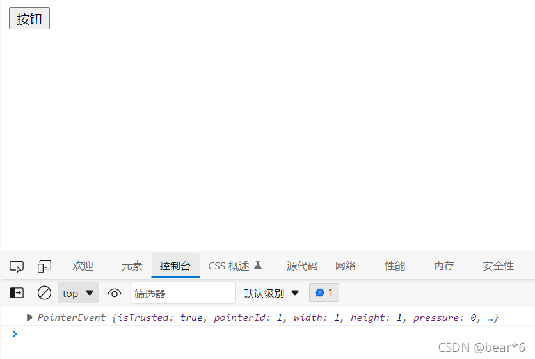Show the console sidebar icon

click(x=17, y=293)
